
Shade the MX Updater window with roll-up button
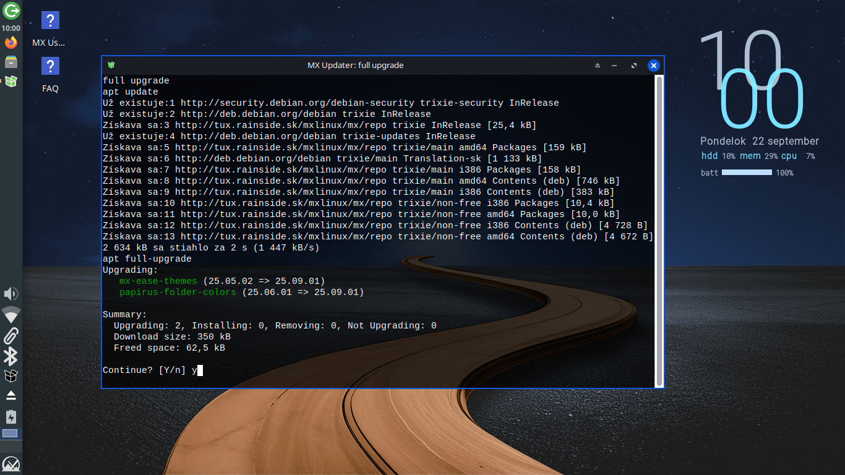pos(598,65)
